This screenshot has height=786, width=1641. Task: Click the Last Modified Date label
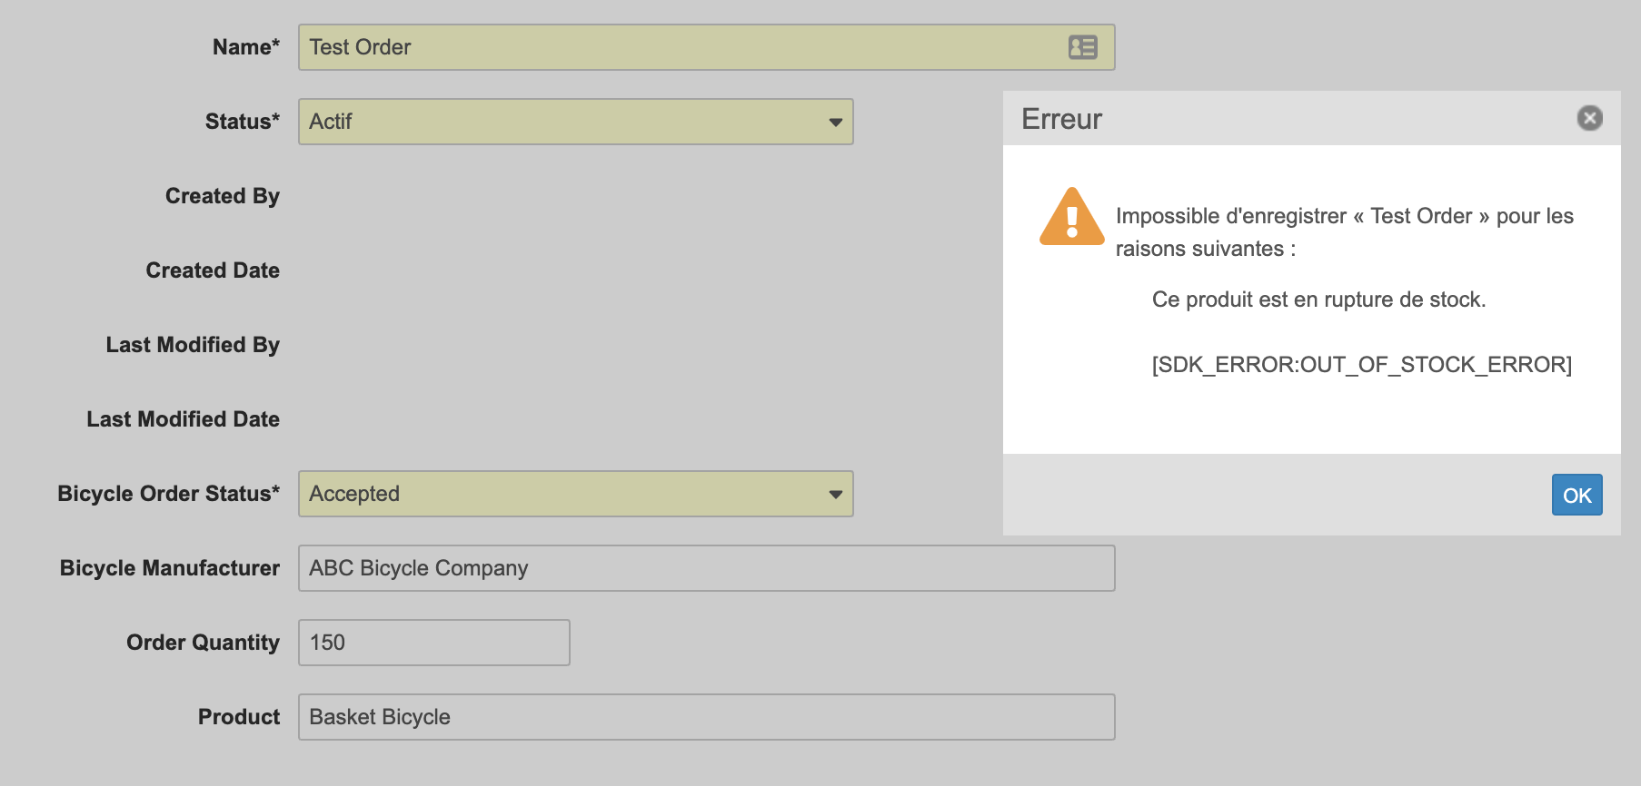184,419
